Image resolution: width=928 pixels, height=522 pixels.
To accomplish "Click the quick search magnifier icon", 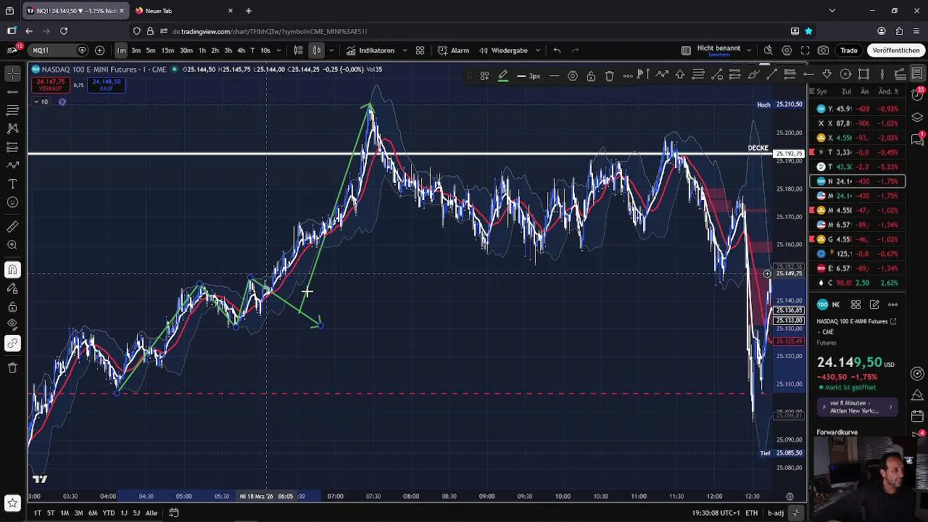I will pos(768,50).
